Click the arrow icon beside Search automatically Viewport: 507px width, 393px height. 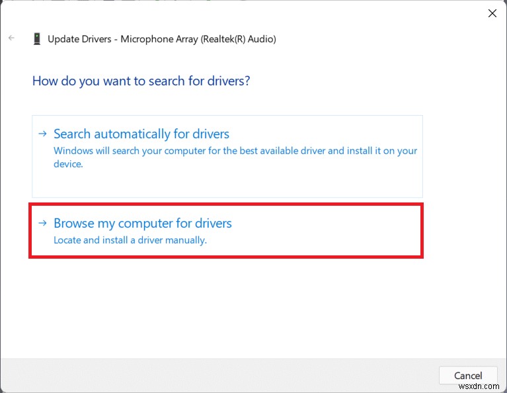pyautogui.click(x=43, y=134)
